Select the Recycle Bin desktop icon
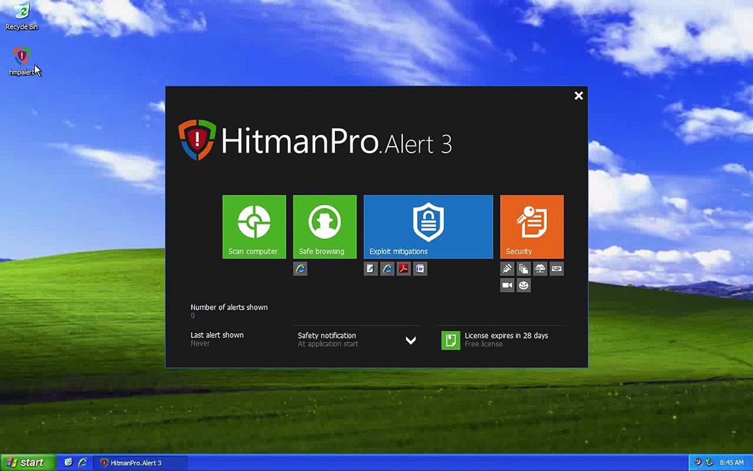The image size is (753, 471). (x=21, y=17)
